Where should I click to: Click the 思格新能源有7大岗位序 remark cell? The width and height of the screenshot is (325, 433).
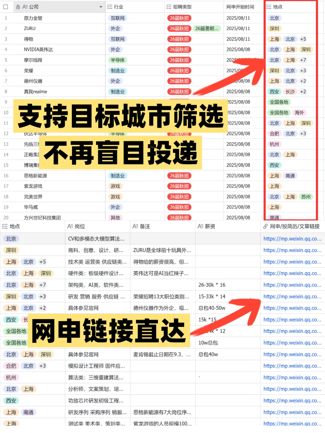pyautogui.click(x=162, y=412)
